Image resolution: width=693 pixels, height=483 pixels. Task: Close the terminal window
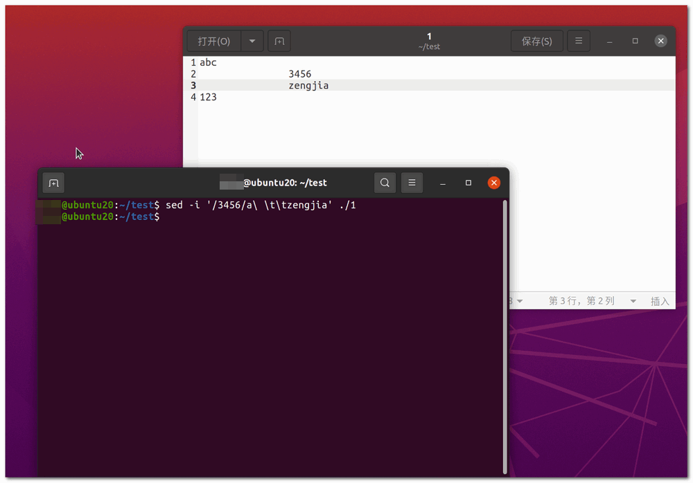coord(493,183)
